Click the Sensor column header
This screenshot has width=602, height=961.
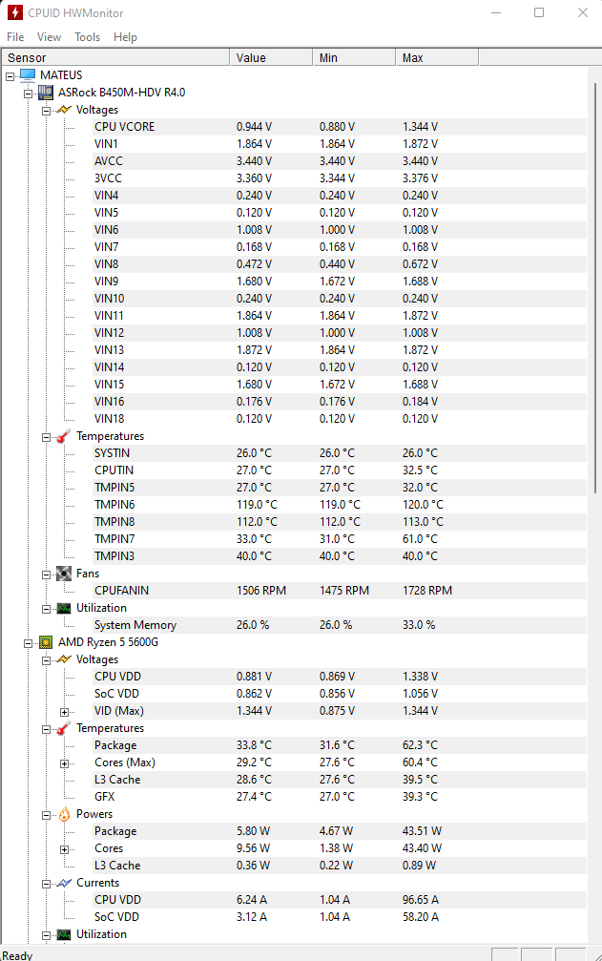115,57
